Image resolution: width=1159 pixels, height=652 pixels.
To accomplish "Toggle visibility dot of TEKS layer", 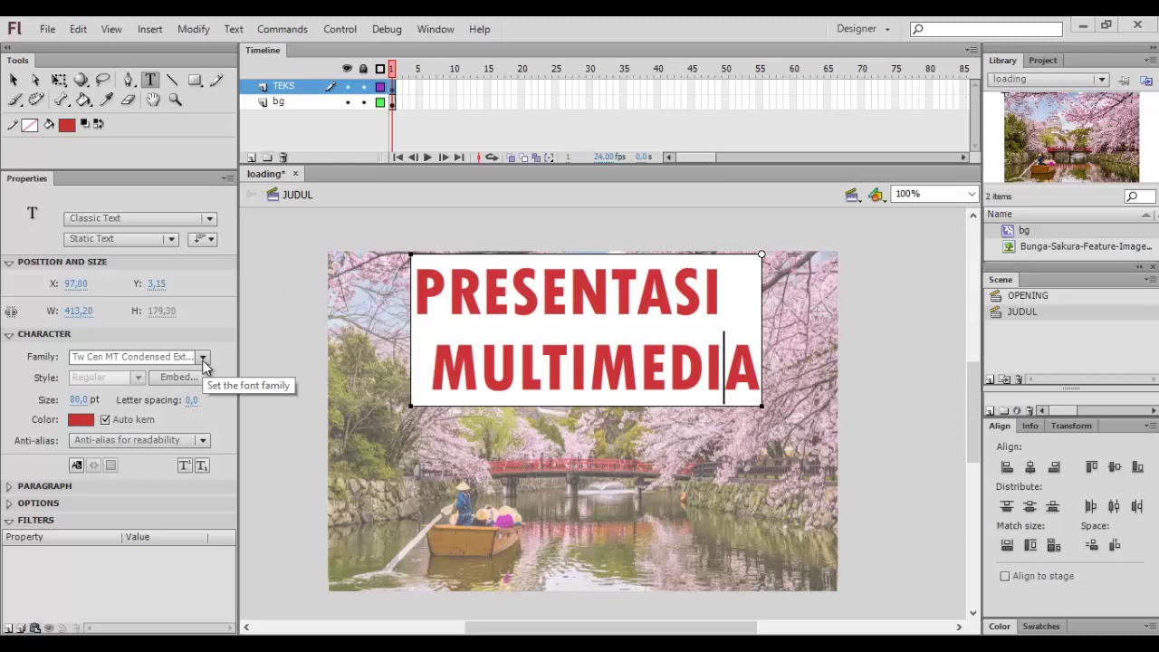I will coord(348,87).
